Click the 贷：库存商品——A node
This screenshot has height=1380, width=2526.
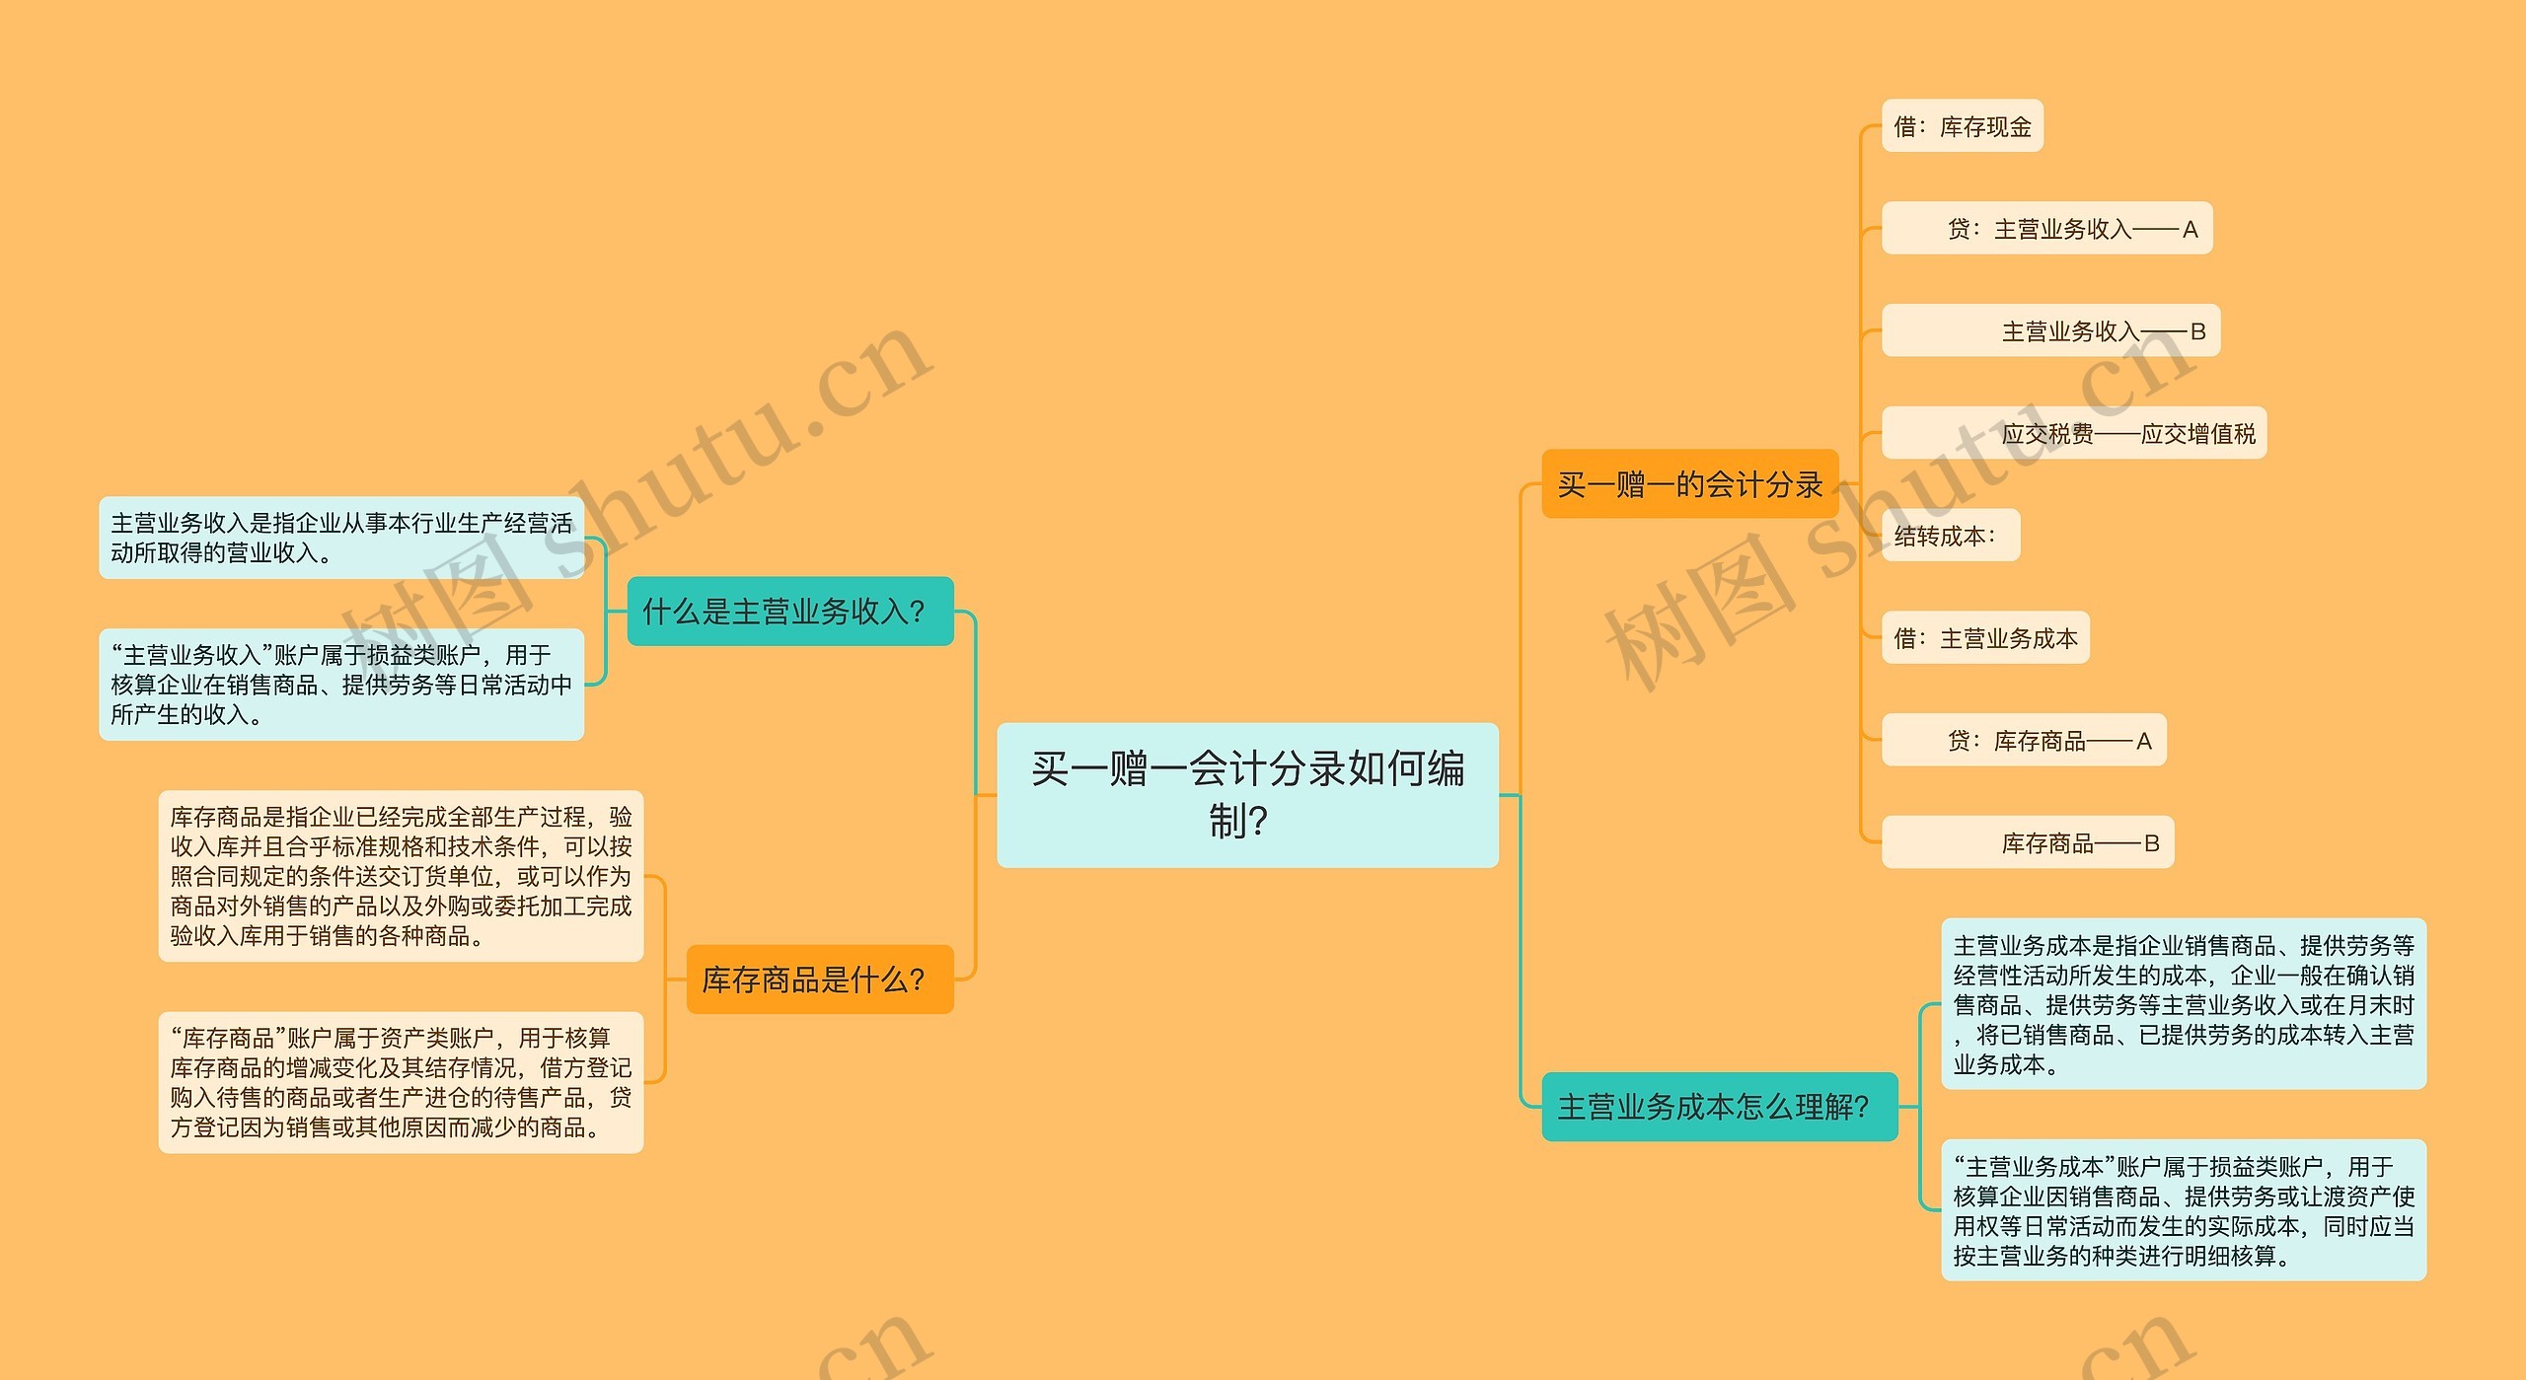2024,740
